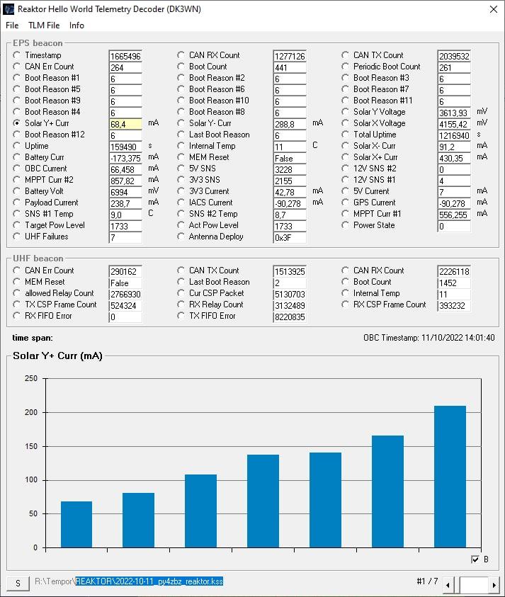Select the Internal Temp radio in EPS beacon
Screen dimensions: 505x597
pos(181,146)
